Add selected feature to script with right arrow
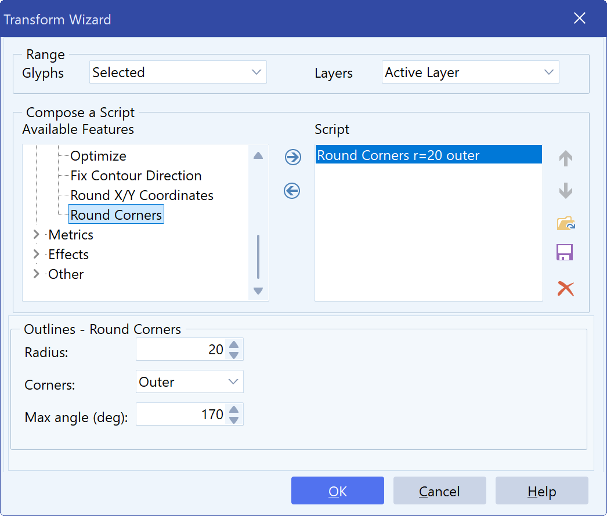The height and width of the screenshot is (516, 607). (292, 157)
